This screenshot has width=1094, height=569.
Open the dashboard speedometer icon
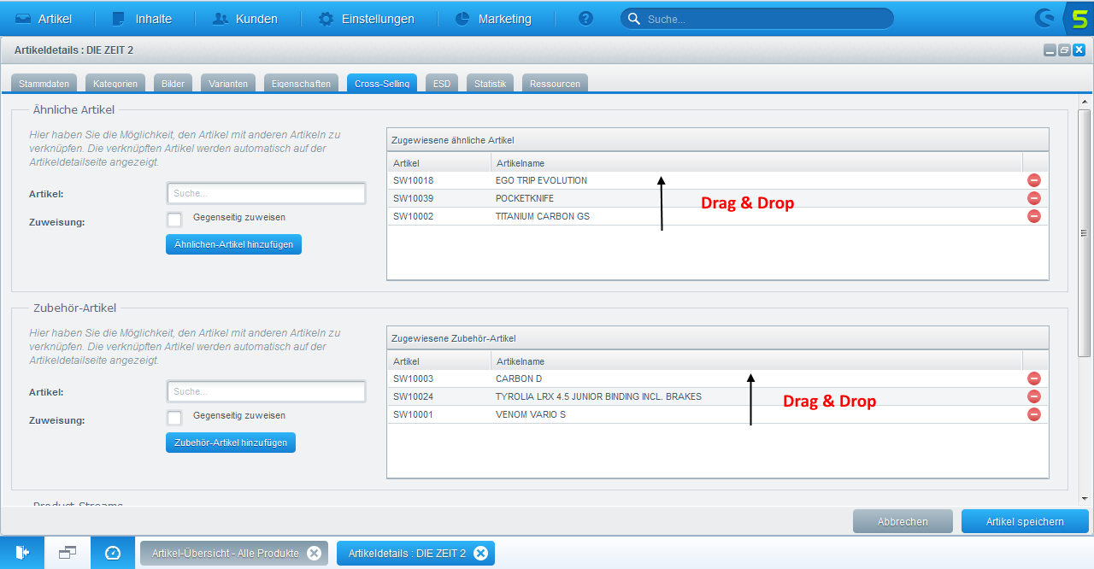113,553
